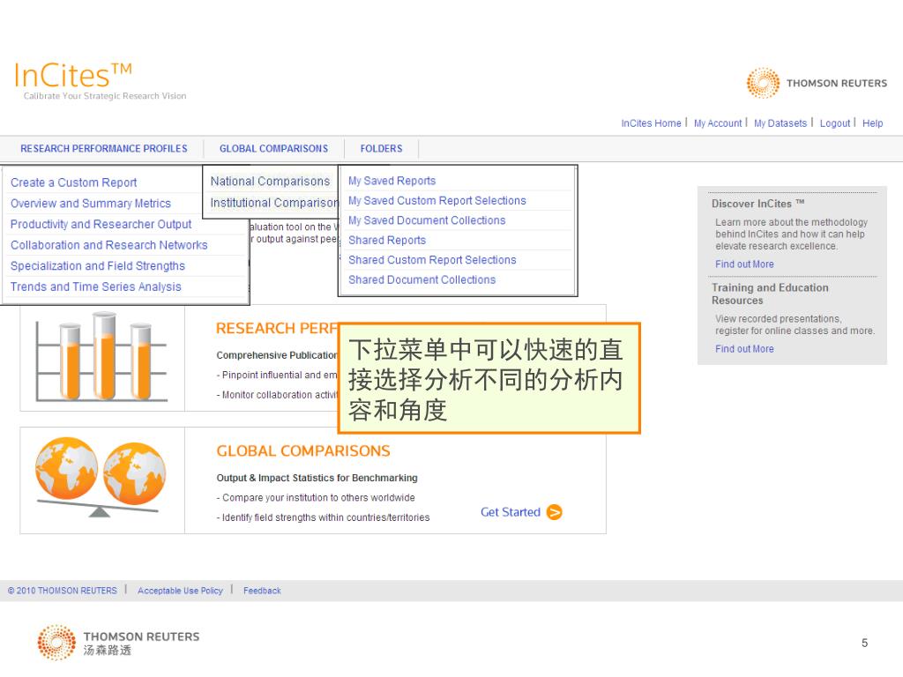Screen dimensions: 903x677
Task: Click 'Output & Impact Statistics for Benchmarking'
Action: pyautogui.click(x=317, y=478)
